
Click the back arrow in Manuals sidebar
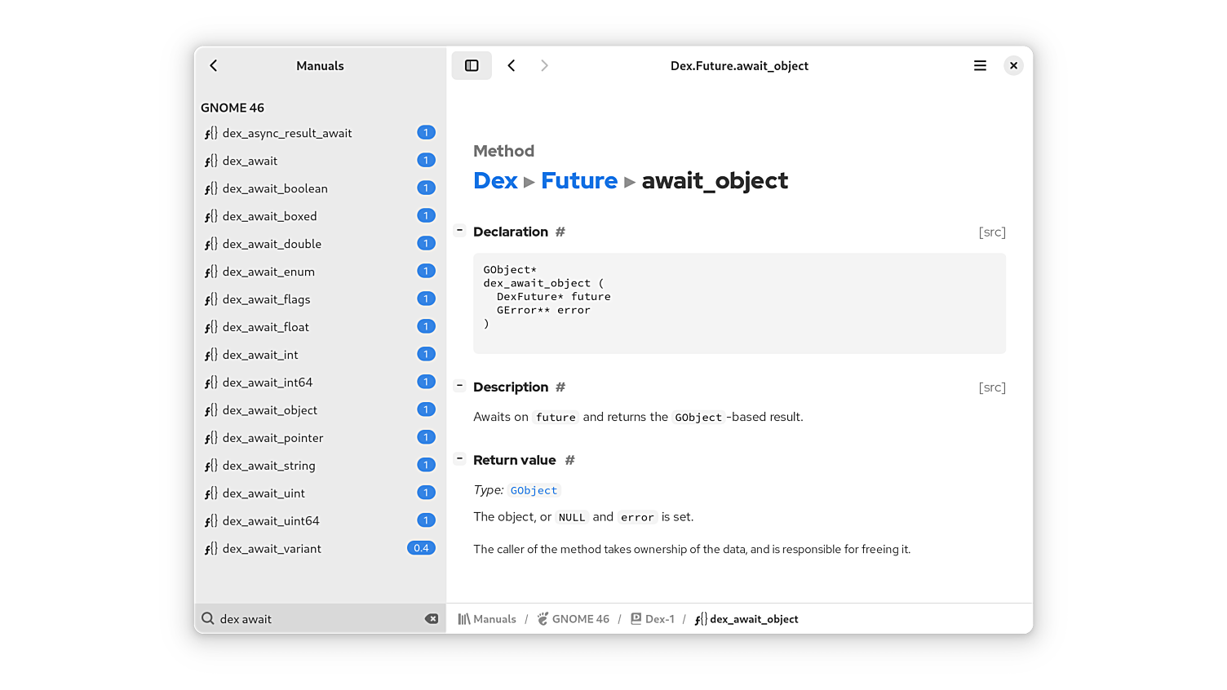pyautogui.click(x=214, y=65)
